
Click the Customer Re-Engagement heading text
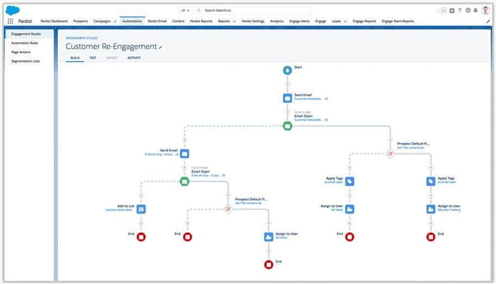click(x=111, y=47)
